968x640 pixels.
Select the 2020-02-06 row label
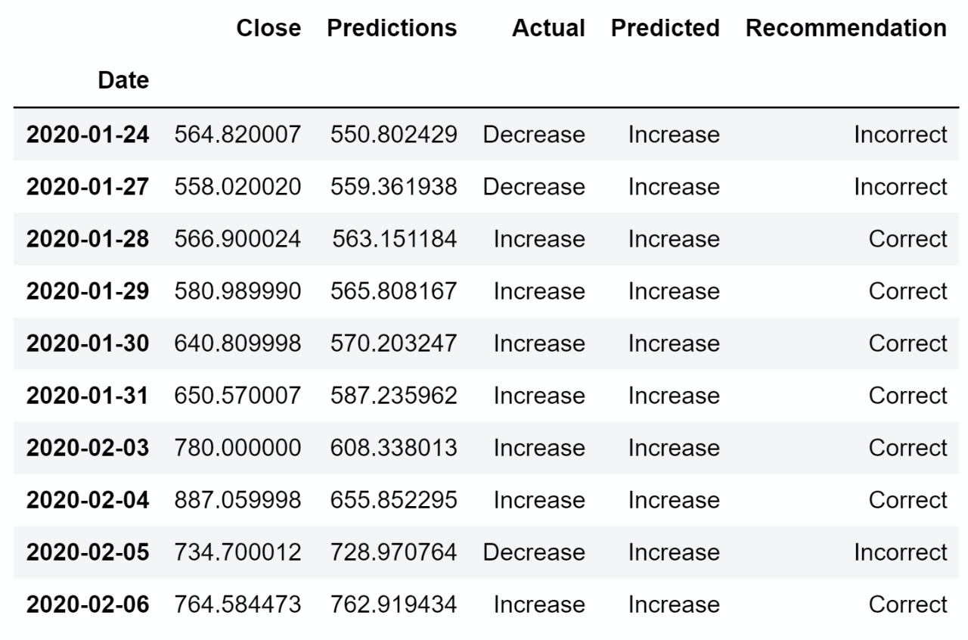88,604
